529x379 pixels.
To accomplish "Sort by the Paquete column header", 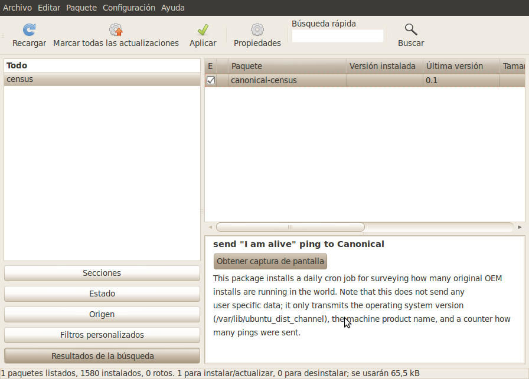I will pyautogui.click(x=287, y=66).
